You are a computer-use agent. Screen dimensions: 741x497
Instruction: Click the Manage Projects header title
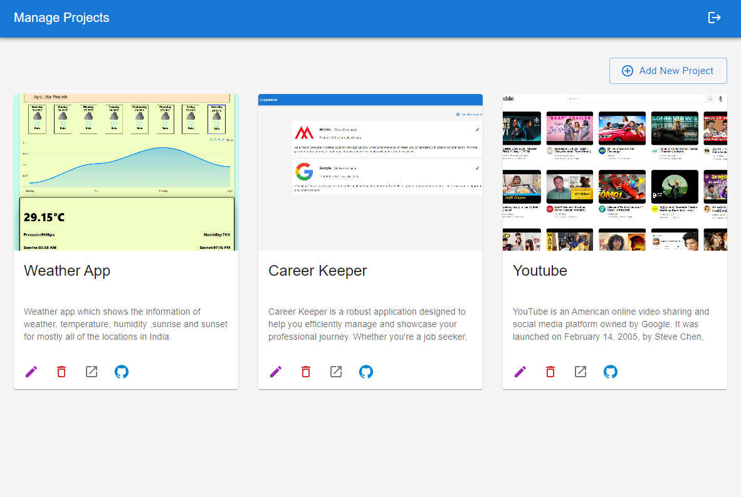(61, 18)
